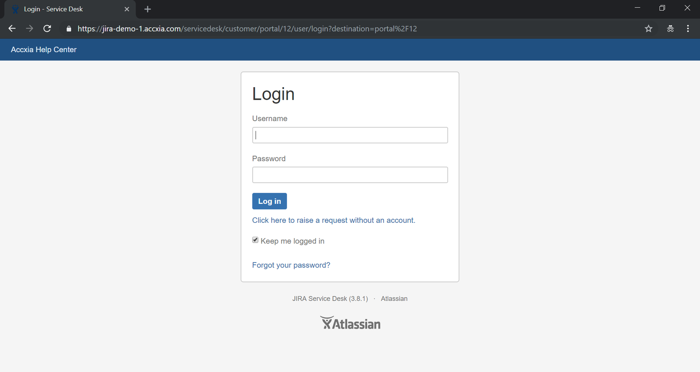Image resolution: width=700 pixels, height=372 pixels.
Task: Click the Atlassian logo in footer
Action: point(350,323)
